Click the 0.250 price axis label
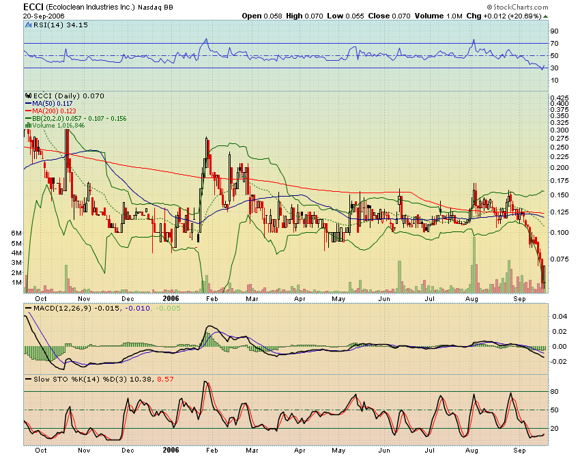580x456 pixels. point(560,147)
